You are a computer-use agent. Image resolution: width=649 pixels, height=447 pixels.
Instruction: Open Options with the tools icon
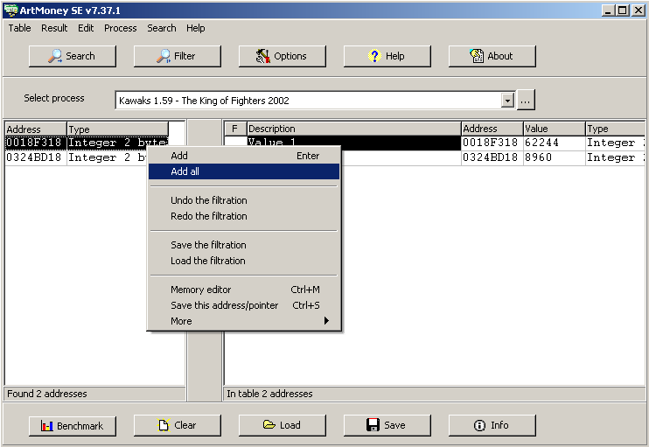(282, 56)
